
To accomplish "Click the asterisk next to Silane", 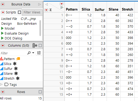I will [x=16, y=73].
